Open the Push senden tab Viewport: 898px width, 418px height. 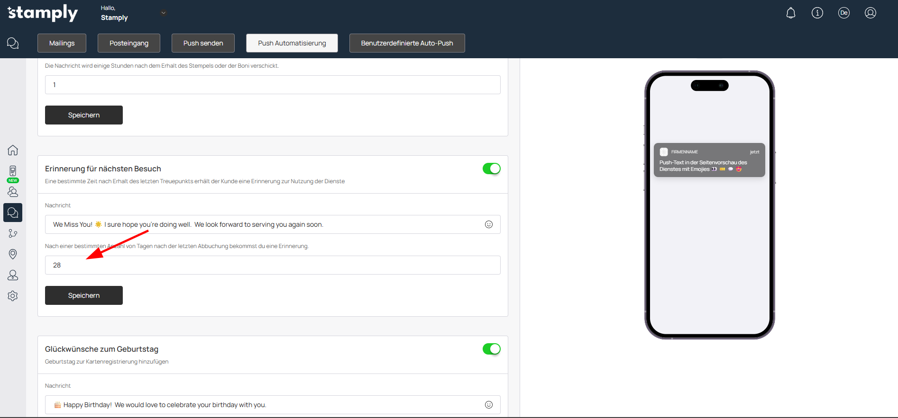(x=203, y=43)
